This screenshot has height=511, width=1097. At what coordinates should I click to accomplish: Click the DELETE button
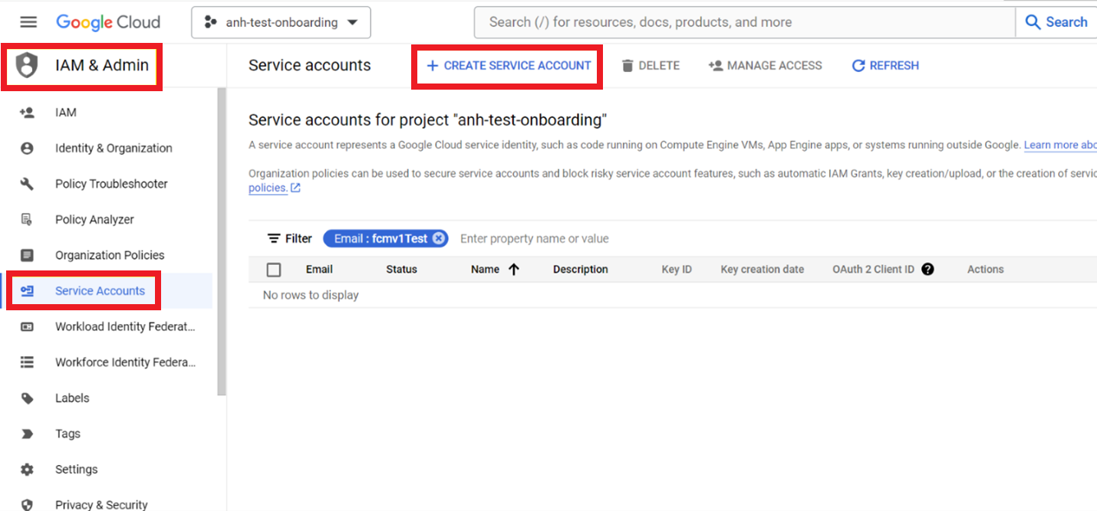[651, 66]
